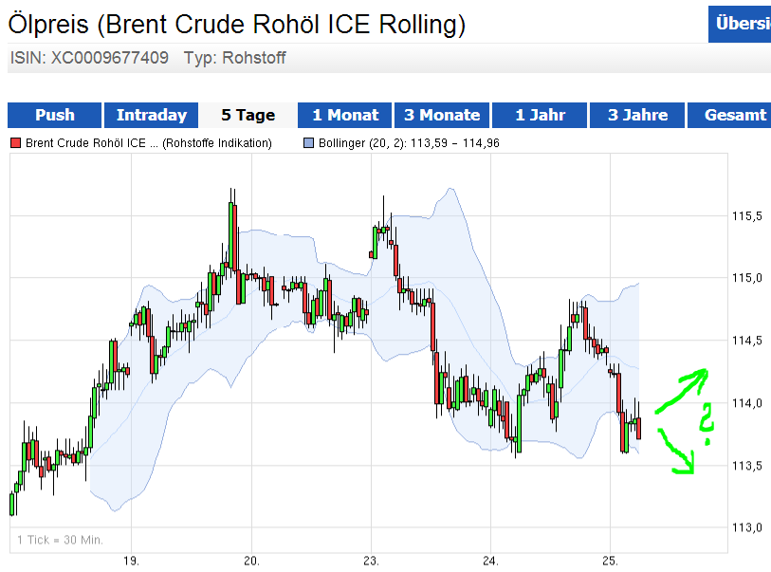Screen dimensions: 771x572
Task: Open the Gesamt chart view
Action: [730, 115]
